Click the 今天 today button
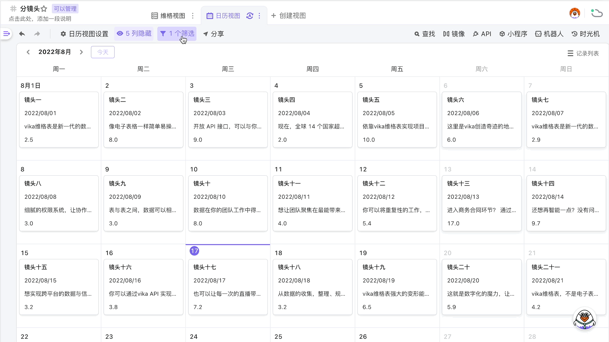 pos(103,52)
